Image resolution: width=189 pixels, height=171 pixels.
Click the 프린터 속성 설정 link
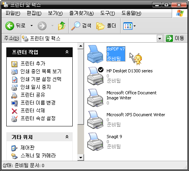tap(38, 118)
